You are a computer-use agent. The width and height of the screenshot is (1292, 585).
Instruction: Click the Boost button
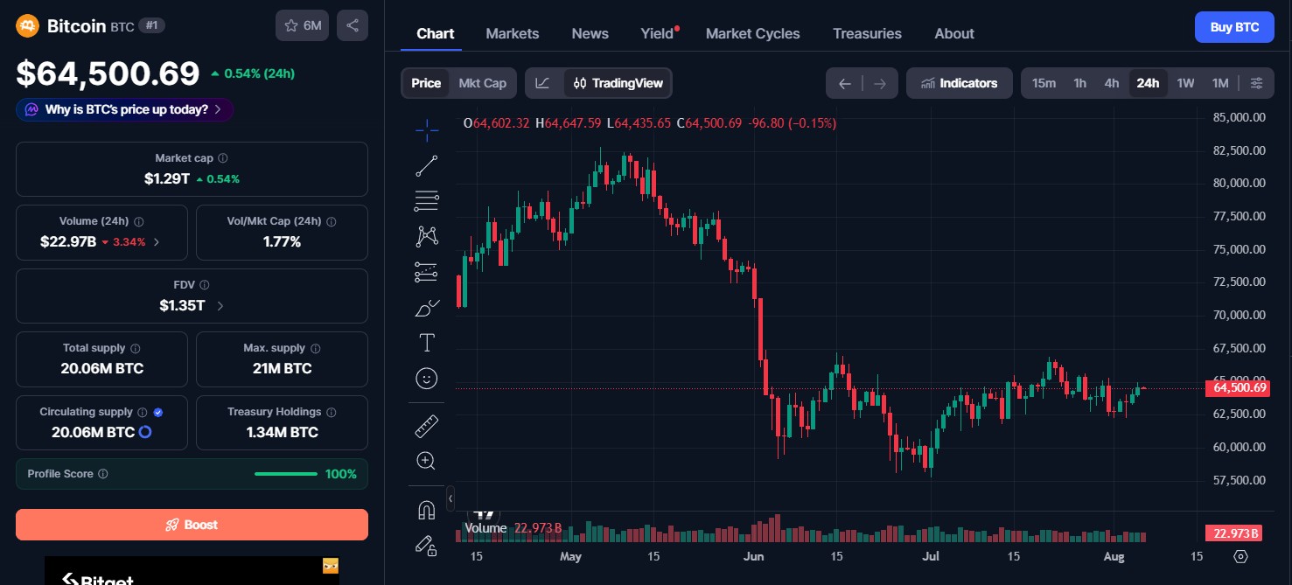coord(192,525)
